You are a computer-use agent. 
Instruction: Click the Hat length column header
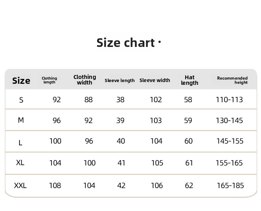(x=190, y=80)
